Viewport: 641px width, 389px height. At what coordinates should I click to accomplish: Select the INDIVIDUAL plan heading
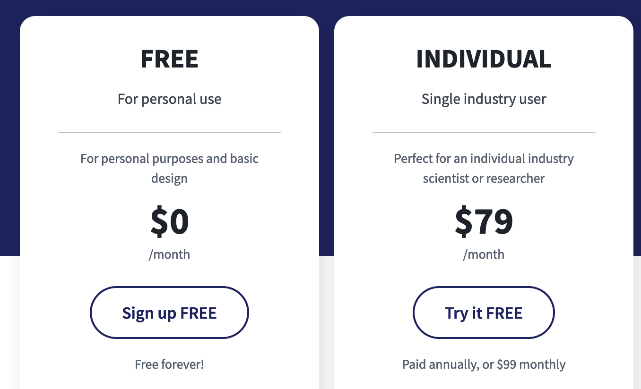(x=484, y=59)
